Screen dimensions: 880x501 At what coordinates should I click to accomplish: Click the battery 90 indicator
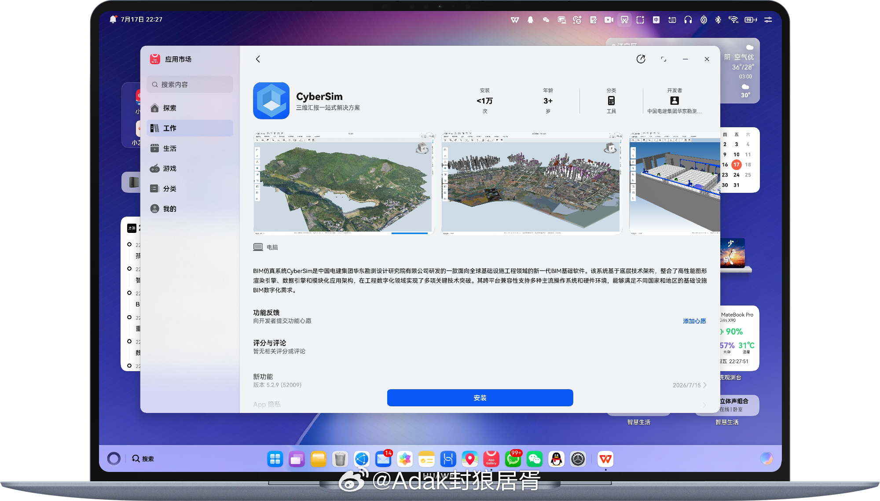(x=750, y=20)
